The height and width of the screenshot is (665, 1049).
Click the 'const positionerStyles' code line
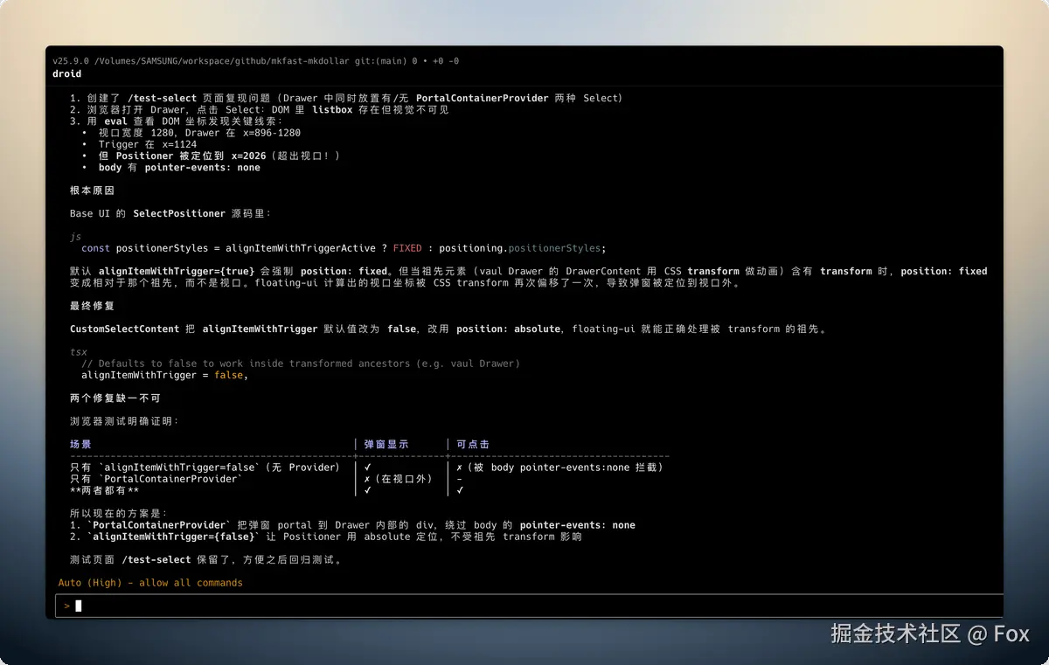344,248
